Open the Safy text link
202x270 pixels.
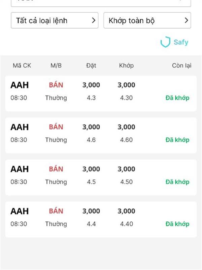[181, 42]
